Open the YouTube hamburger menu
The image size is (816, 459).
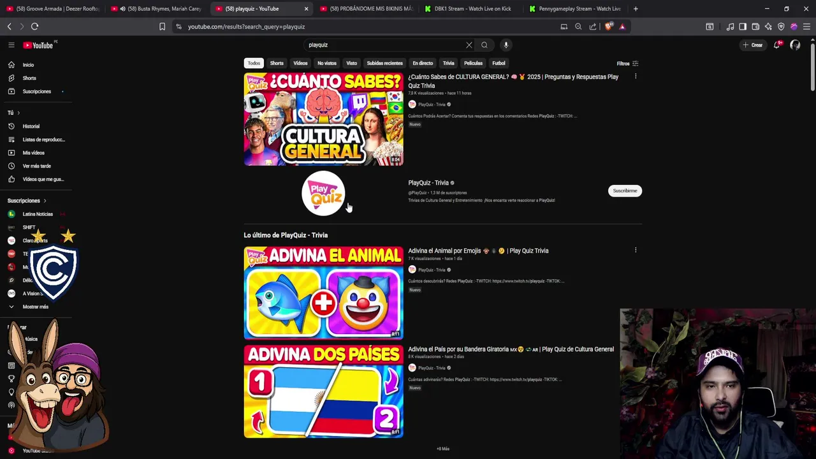tap(11, 45)
